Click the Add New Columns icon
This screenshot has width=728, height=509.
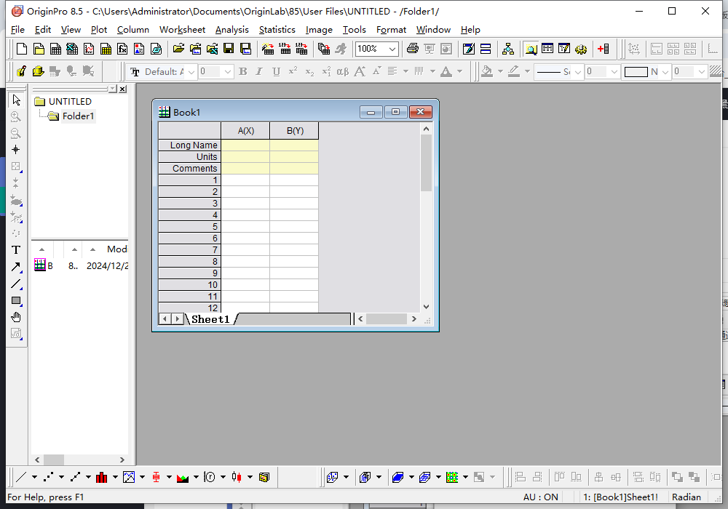[603, 49]
